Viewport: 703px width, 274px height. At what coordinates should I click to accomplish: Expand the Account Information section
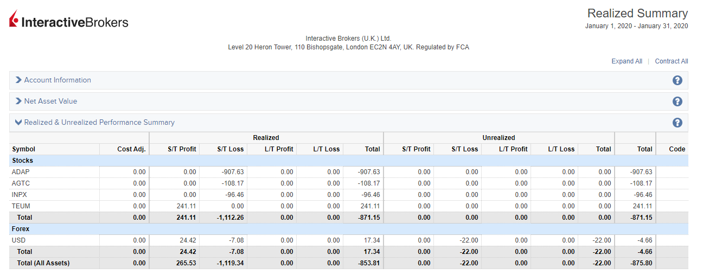click(57, 80)
